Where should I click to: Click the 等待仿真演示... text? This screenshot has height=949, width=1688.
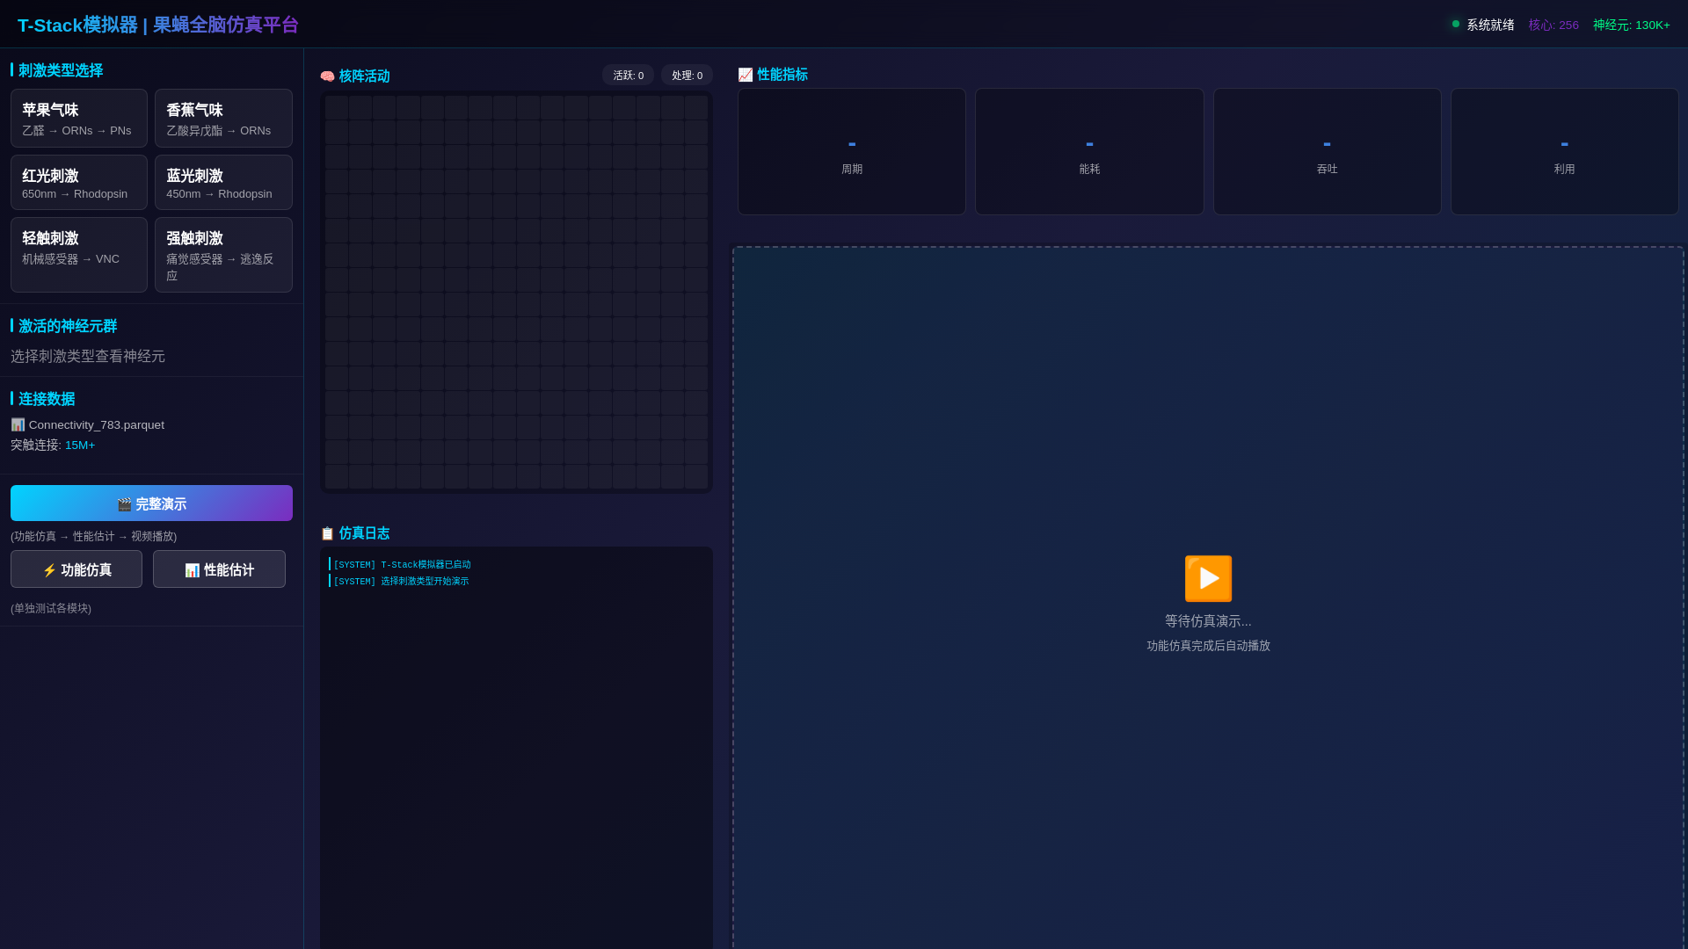click(1208, 621)
